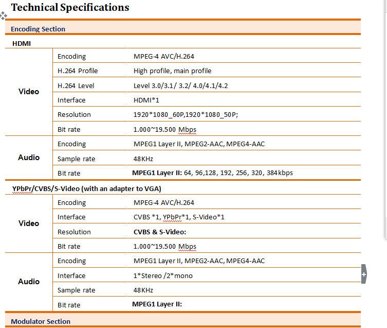Click the Video label in HDMI section
Screen dimensions: 387x328
click(x=29, y=92)
